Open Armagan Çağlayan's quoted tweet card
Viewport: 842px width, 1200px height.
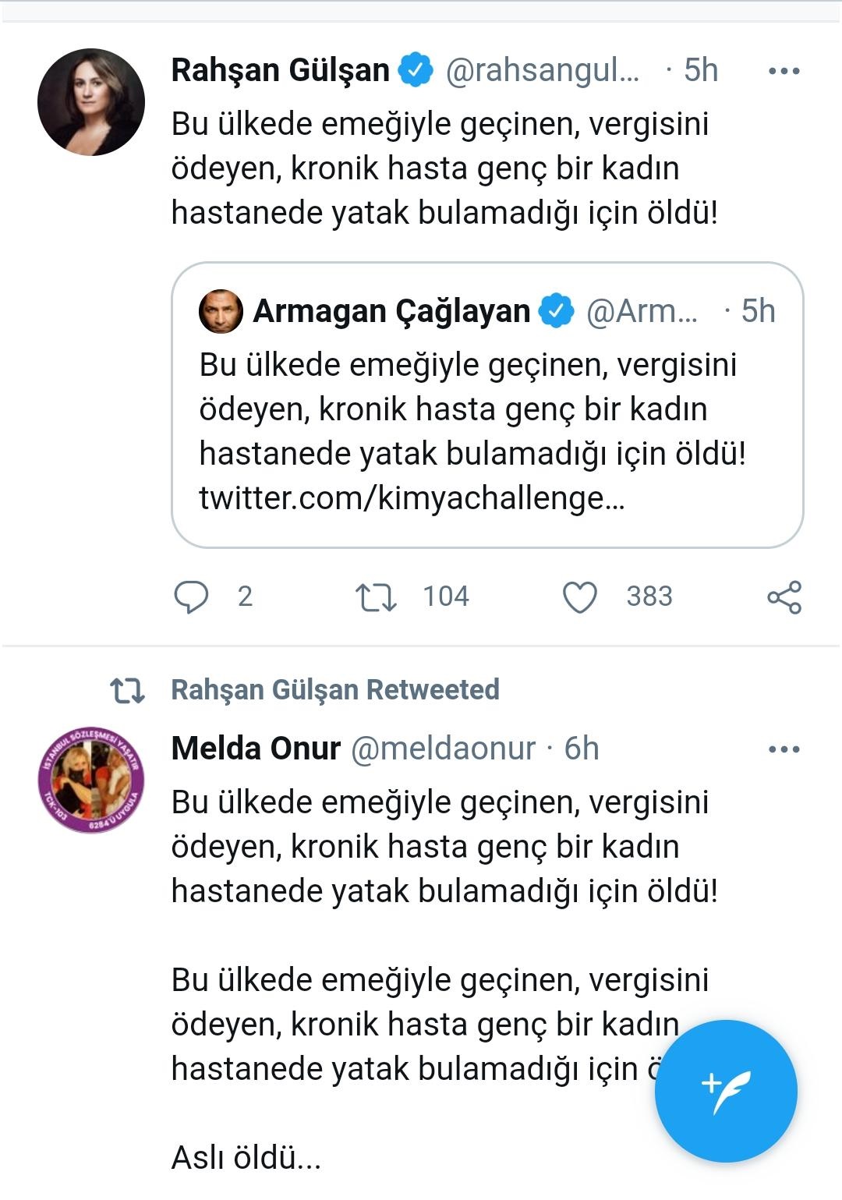click(487, 405)
